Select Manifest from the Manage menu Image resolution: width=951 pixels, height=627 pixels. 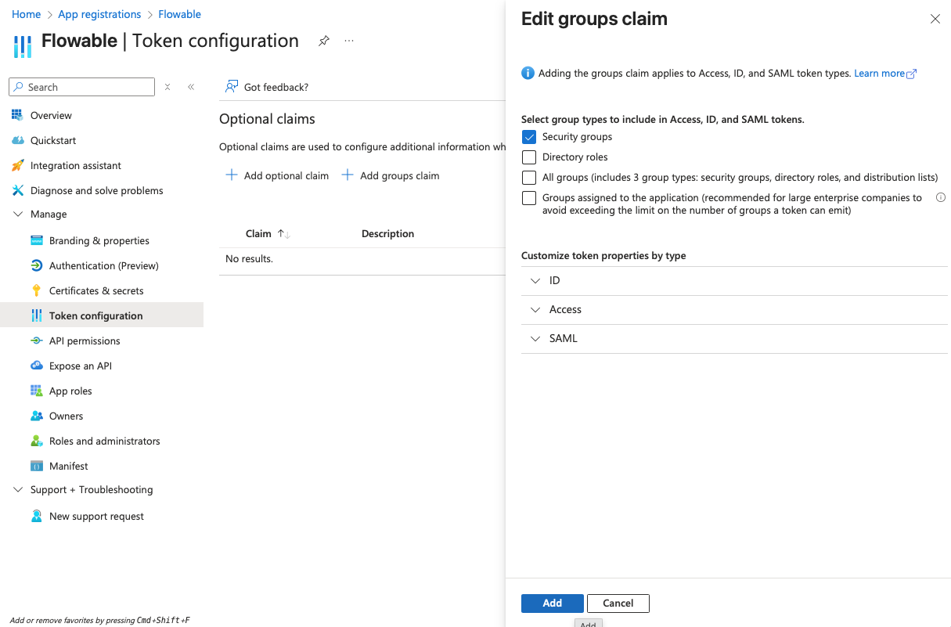(x=69, y=466)
